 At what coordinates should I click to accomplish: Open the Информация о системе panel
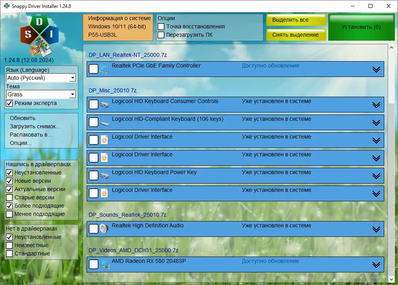118,27
